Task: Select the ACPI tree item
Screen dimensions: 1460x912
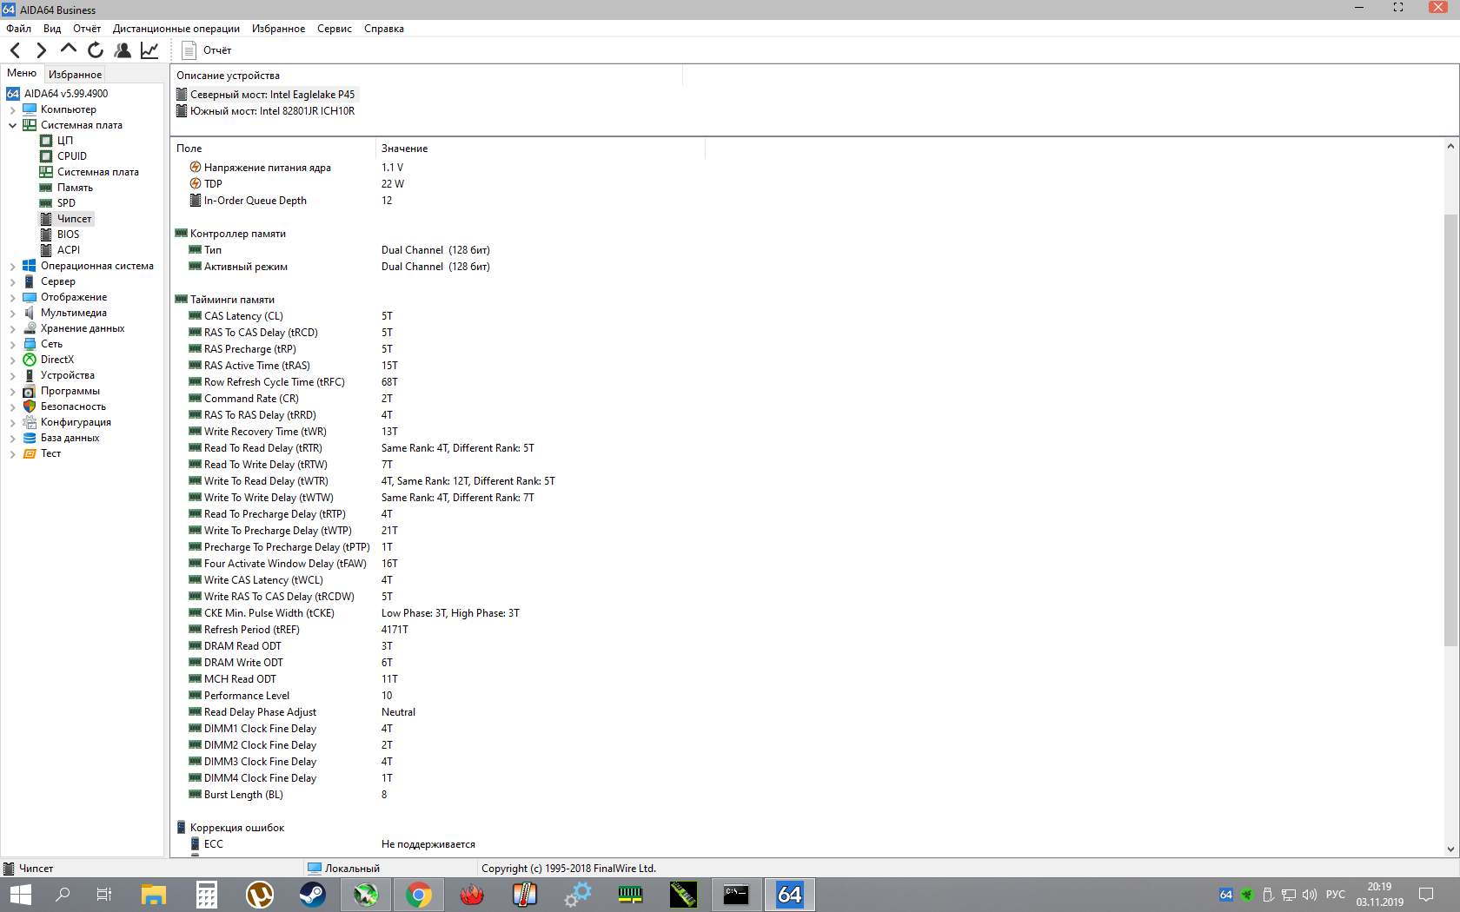Action: 69,250
